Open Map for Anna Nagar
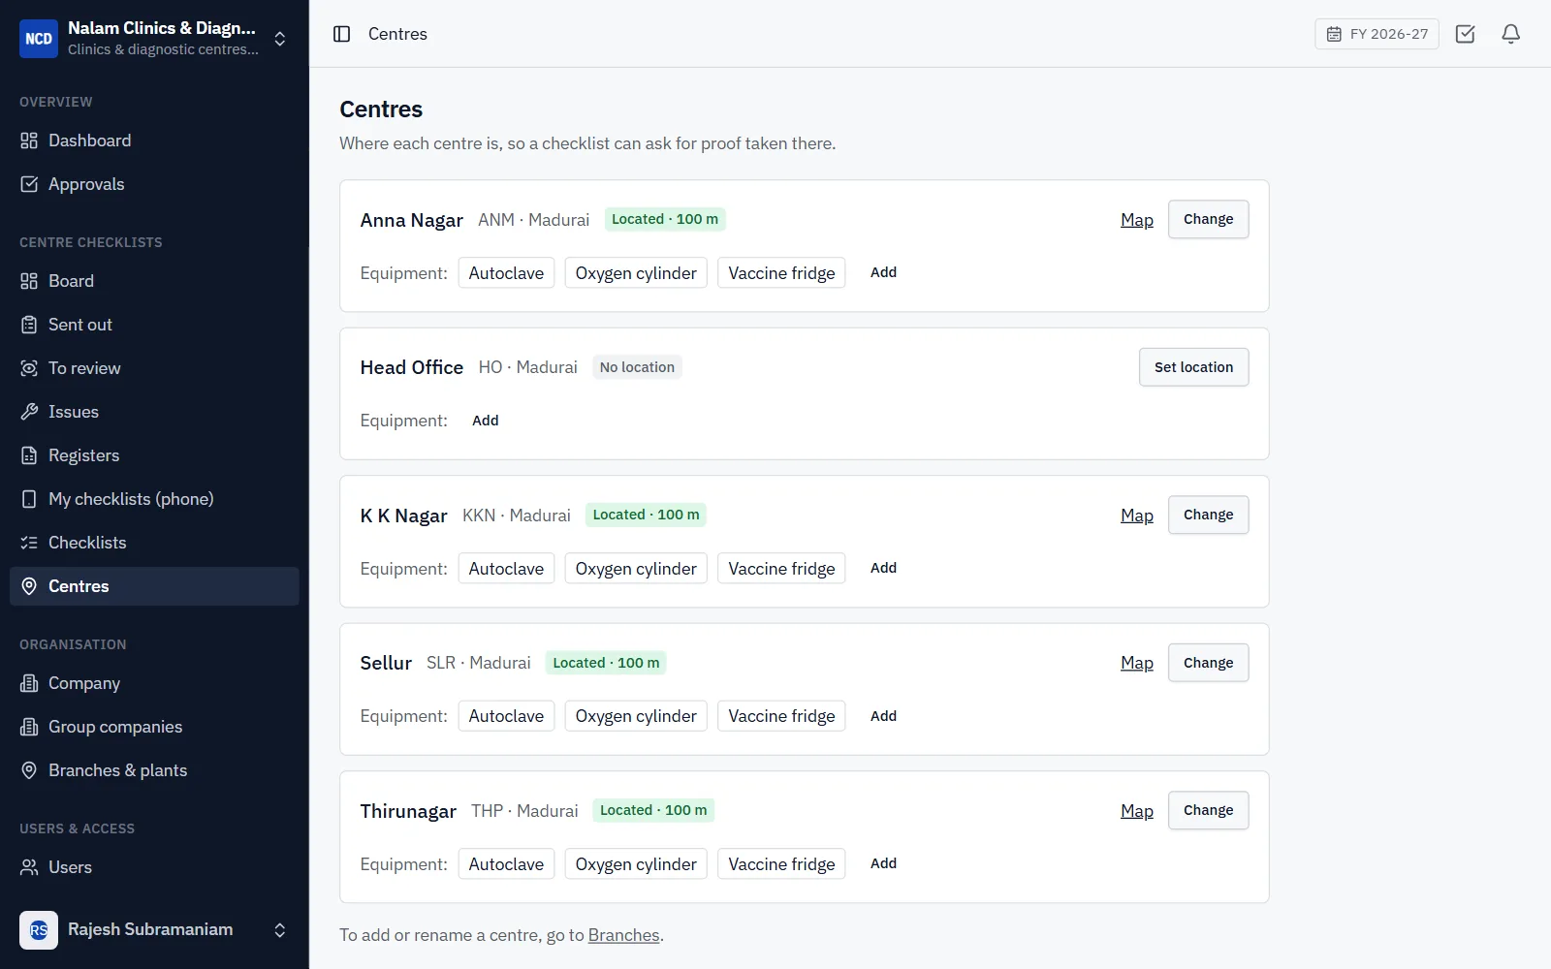 click(1137, 220)
